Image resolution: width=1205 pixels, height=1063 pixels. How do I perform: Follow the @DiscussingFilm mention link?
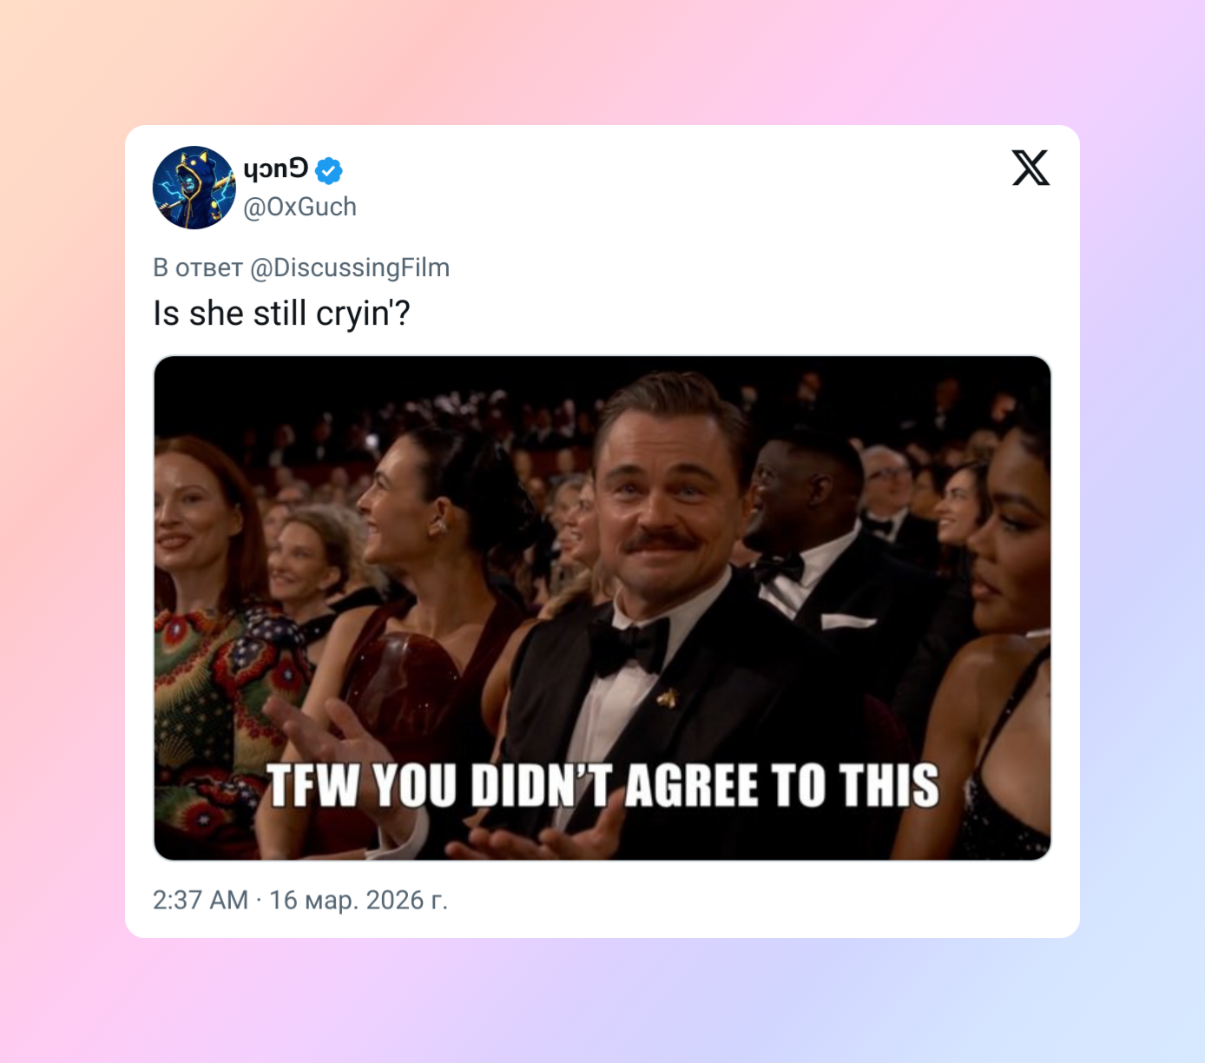[x=350, y=267]
